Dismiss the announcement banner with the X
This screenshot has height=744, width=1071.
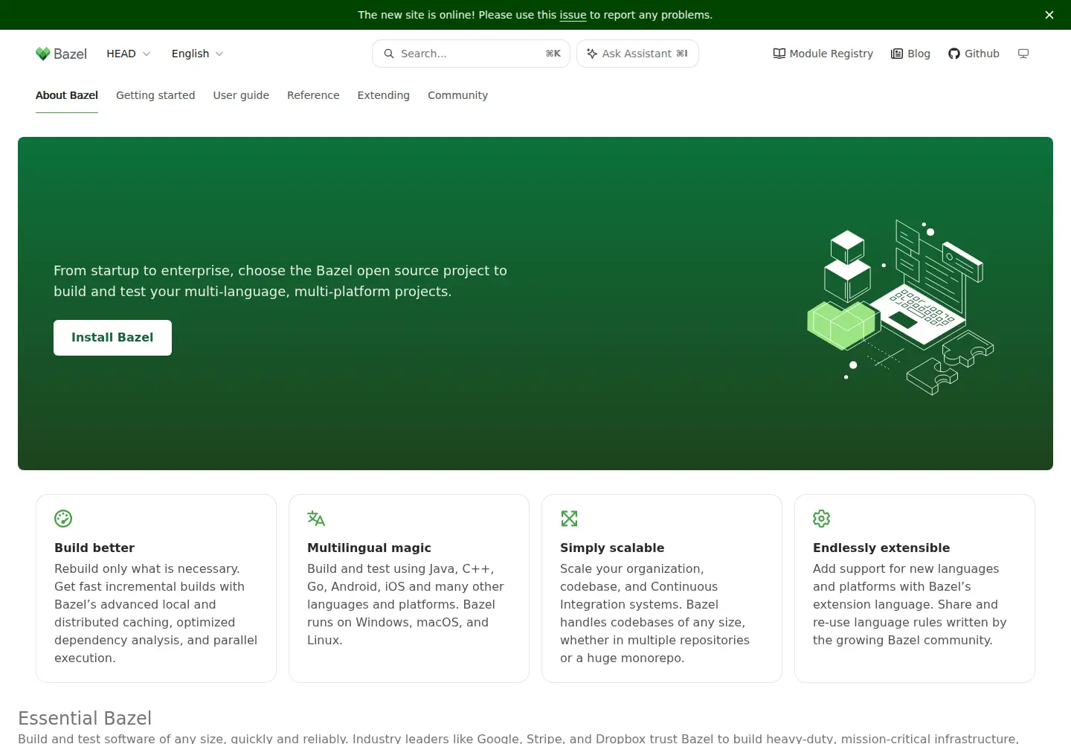(1049, 15)
